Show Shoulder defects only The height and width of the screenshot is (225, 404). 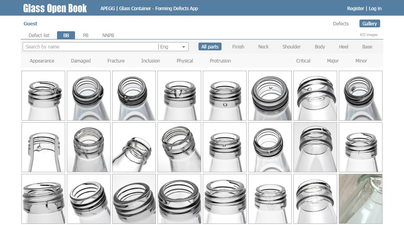291,46
